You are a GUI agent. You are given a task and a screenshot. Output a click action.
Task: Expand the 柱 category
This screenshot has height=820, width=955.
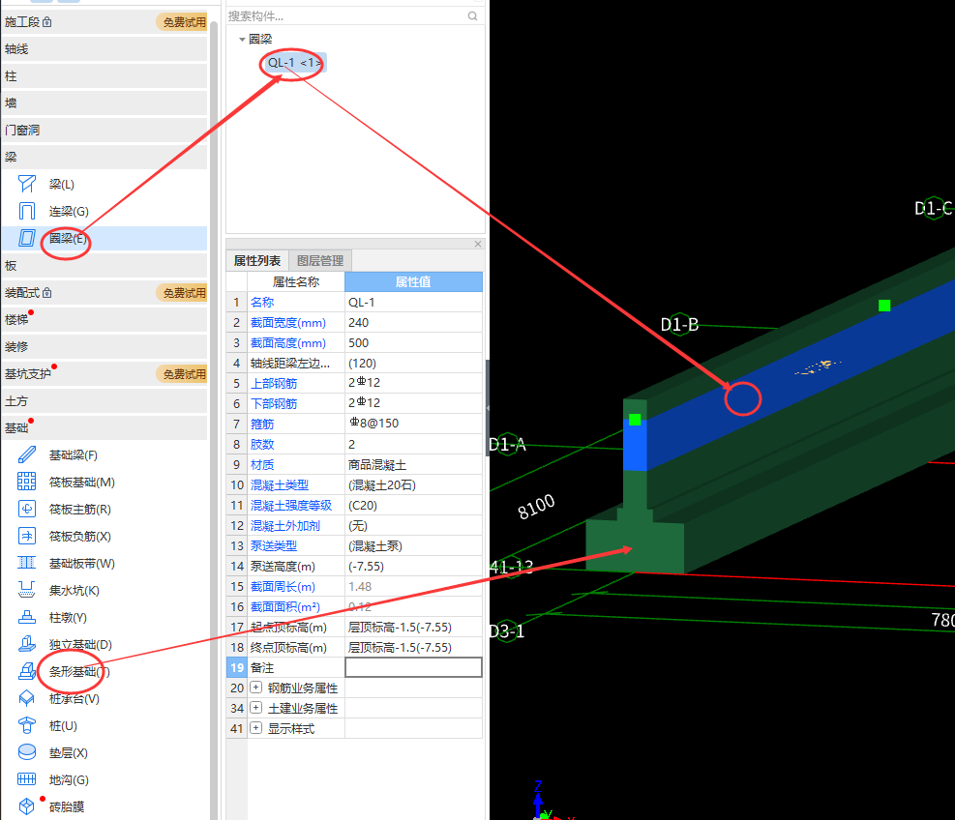tap(104, 76)
